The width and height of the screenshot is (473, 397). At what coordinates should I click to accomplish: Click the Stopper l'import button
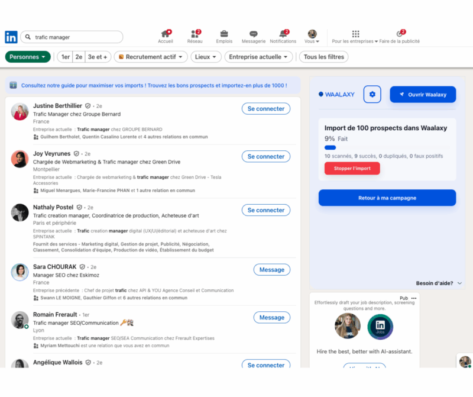tap(352, 168)
